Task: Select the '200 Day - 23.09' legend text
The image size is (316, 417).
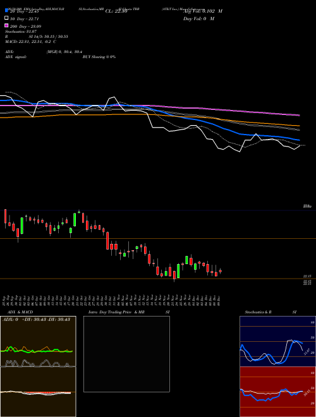Action: (x=25, y=27)
